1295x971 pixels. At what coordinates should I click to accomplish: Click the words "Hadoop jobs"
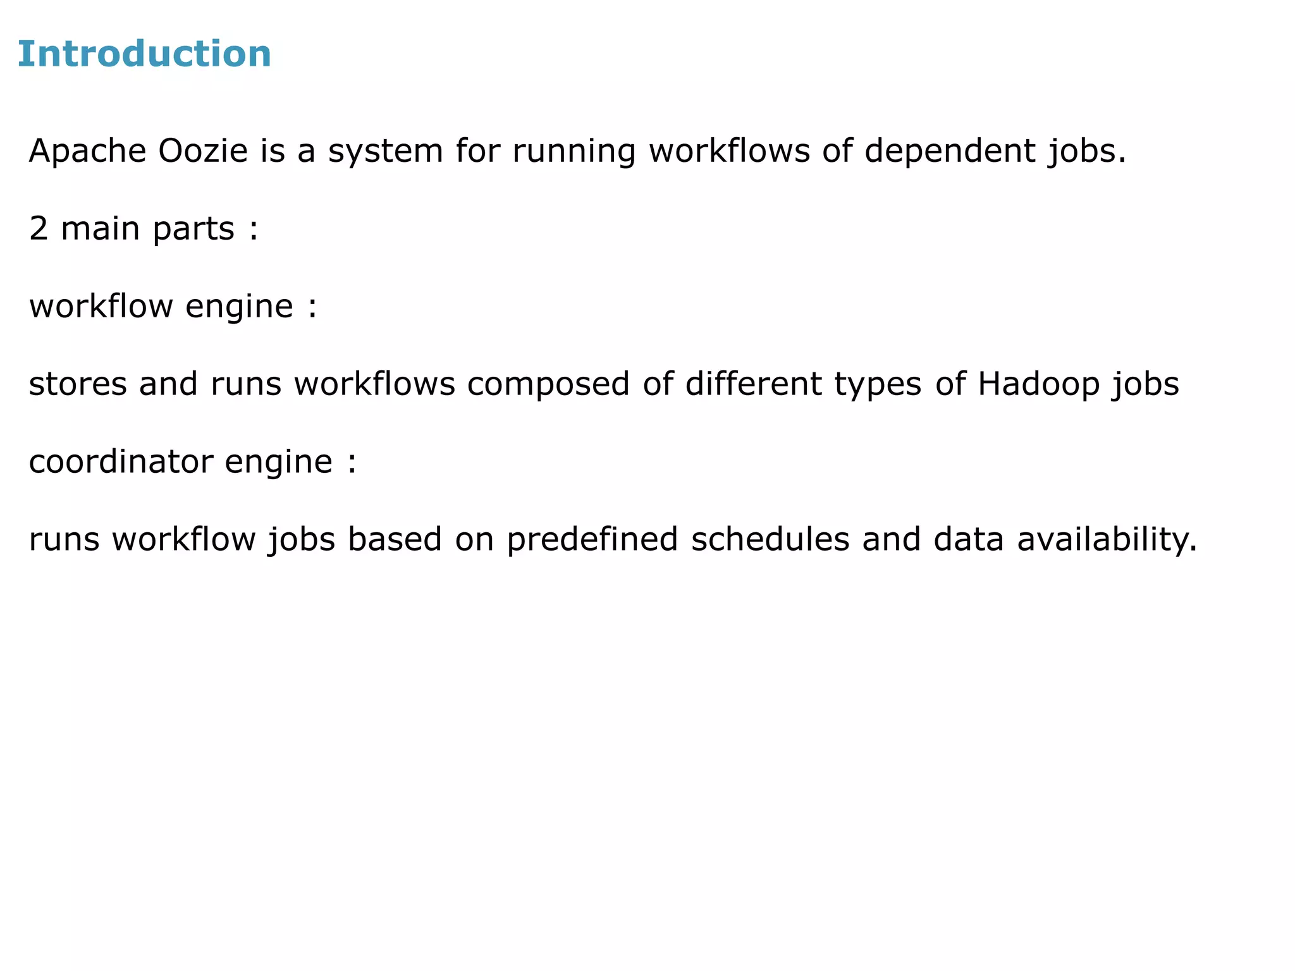pos(1078,385)
